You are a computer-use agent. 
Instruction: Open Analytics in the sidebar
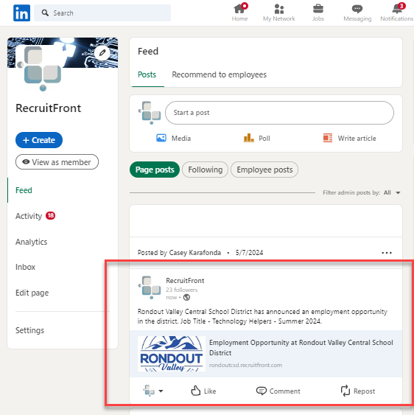[31, 242]
